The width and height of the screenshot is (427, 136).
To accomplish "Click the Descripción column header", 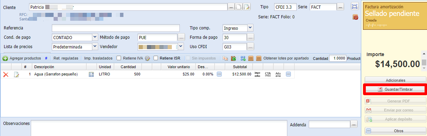I will click(x=59, y=67).
